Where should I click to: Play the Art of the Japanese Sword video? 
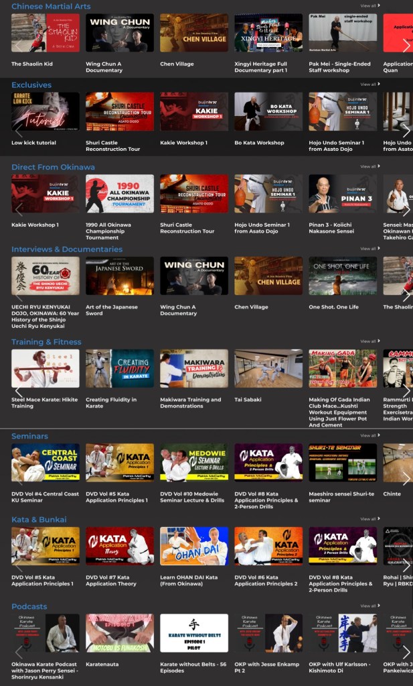coord(120,276)
